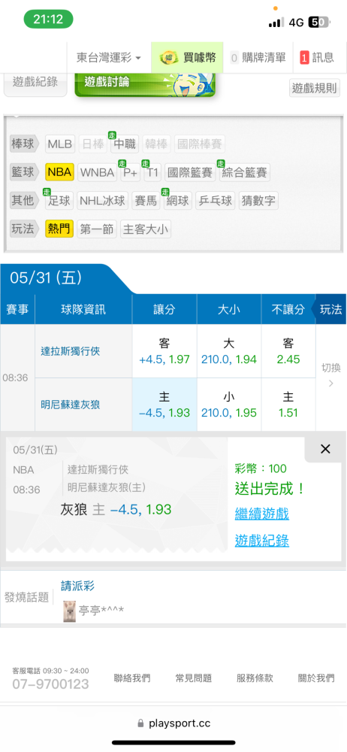Select the NHL冰球 filter
This screenshot has height=752, width=347.
click(103, 201)
